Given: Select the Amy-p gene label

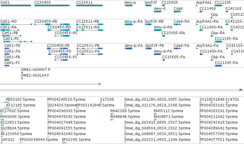Looking at the screenshot, I should tap(130, 3).
